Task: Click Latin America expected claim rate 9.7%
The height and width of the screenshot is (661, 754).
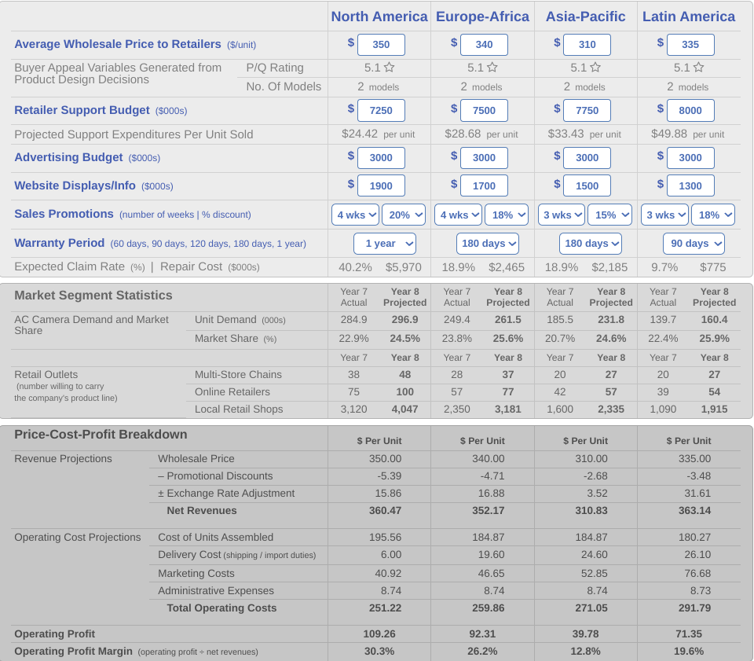Action: coord(664,267)
